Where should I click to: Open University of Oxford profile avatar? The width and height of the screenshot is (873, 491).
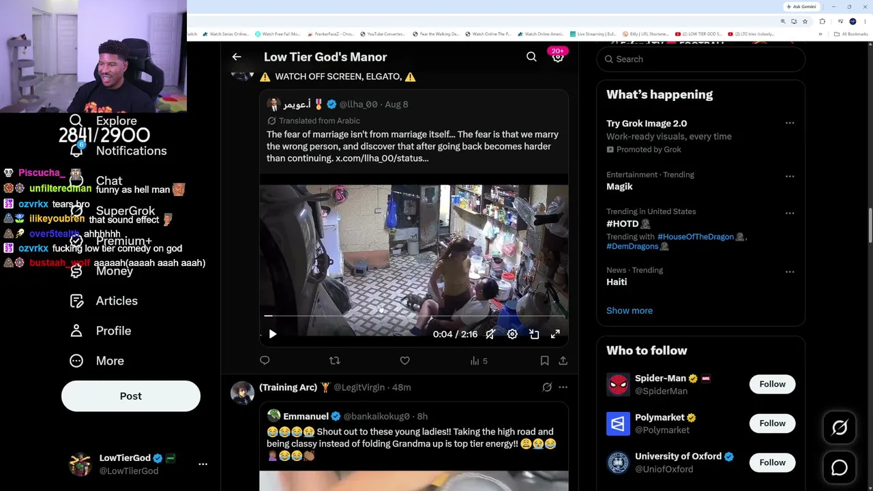coord(618,462)
